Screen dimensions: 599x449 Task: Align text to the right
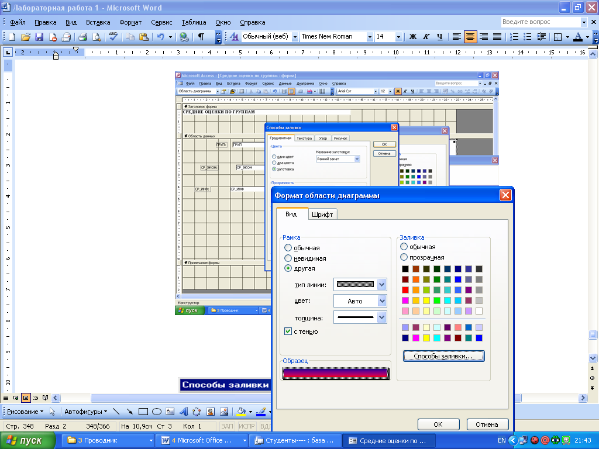(484, 37)
